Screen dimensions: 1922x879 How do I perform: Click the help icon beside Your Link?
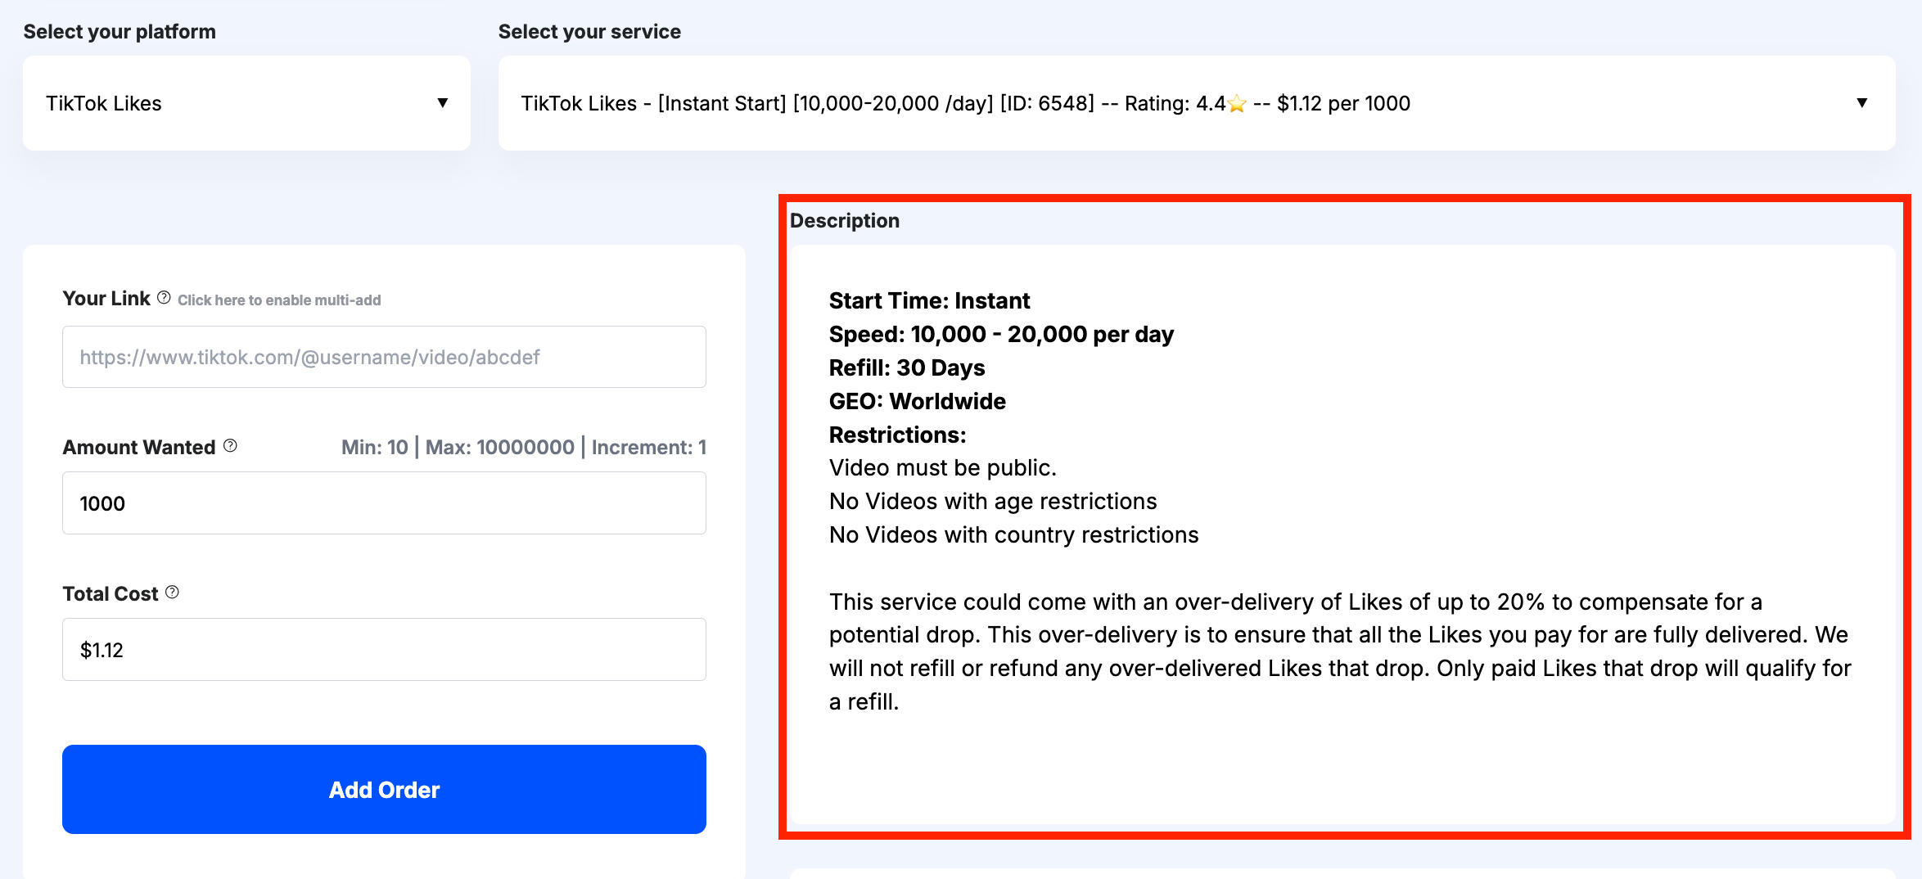(x=164, y=298)
